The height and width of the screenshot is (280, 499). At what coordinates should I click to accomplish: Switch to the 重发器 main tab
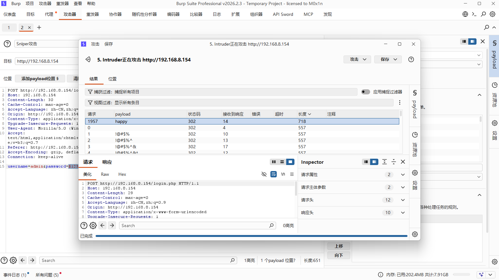92,14
